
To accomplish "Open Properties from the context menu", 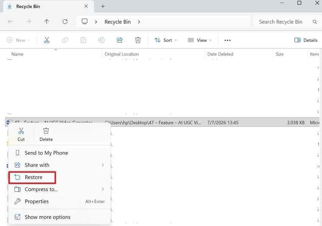I will tap(59, 201).
